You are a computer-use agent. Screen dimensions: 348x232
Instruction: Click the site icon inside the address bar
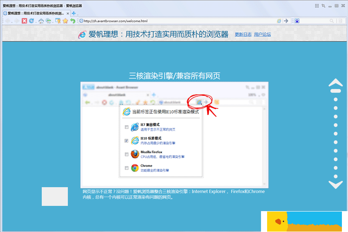point(81,21)
